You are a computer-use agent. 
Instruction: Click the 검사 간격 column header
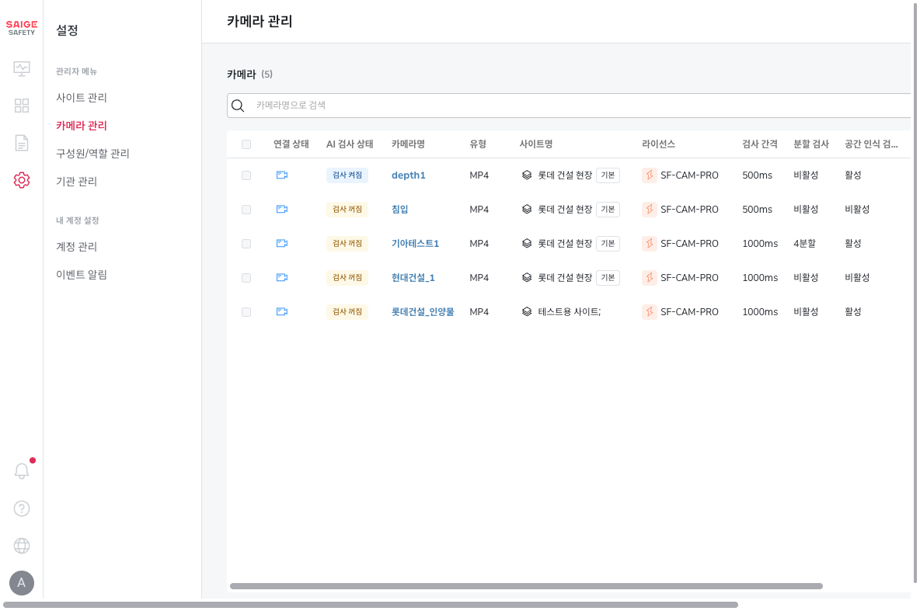760,144
